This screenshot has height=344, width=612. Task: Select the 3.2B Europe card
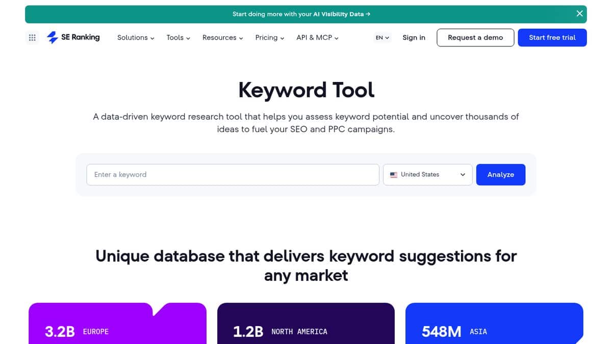tap(118, 324)
